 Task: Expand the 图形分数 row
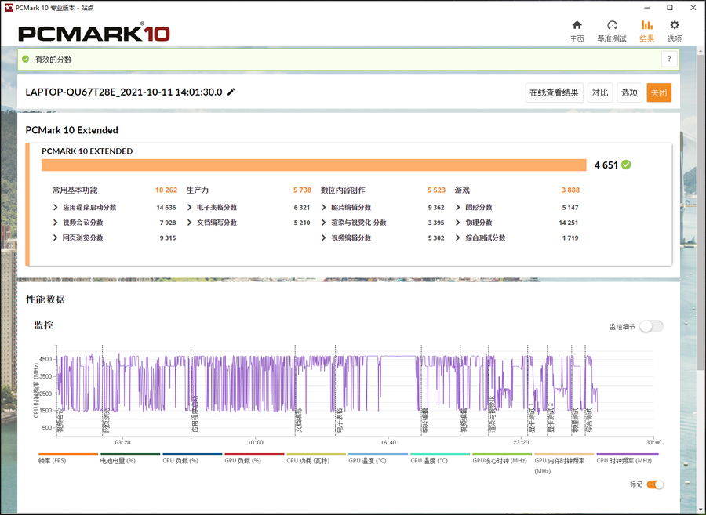458,208
